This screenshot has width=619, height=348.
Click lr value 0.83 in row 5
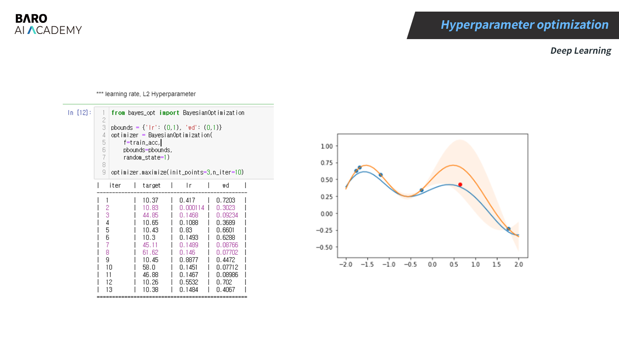(x=186, y=230)
